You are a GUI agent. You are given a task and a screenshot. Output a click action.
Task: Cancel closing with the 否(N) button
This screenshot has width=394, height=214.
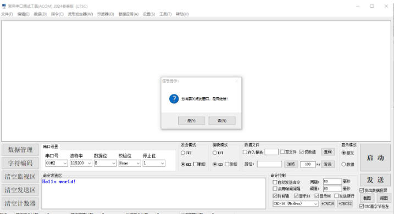[x=222, y=121]
